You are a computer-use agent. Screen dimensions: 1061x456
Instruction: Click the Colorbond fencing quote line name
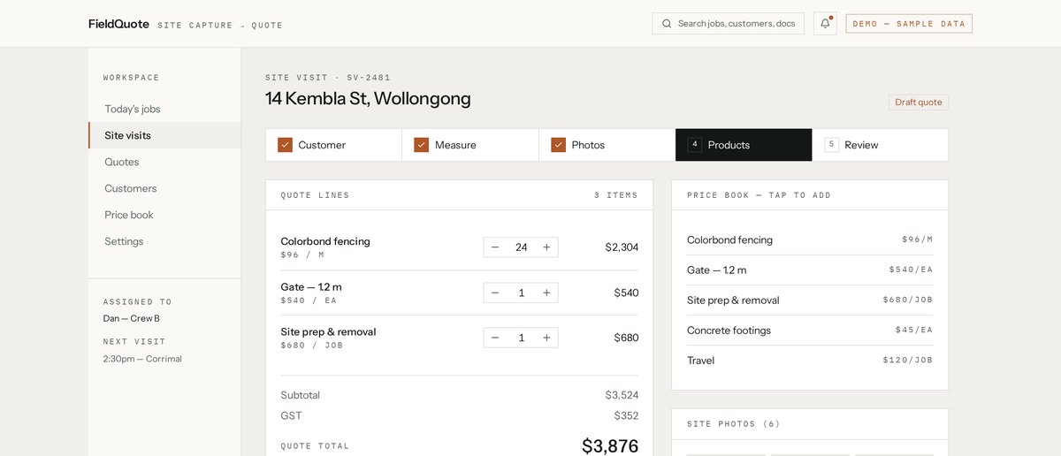point(325,241)
